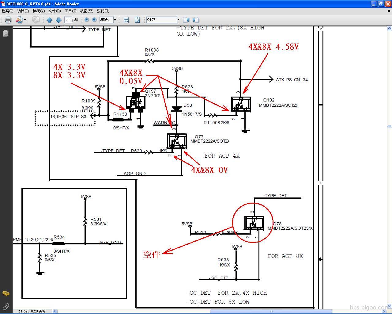Click the horizontal scrollbar thumb
The image size is (392, 314).
point(271,311)
